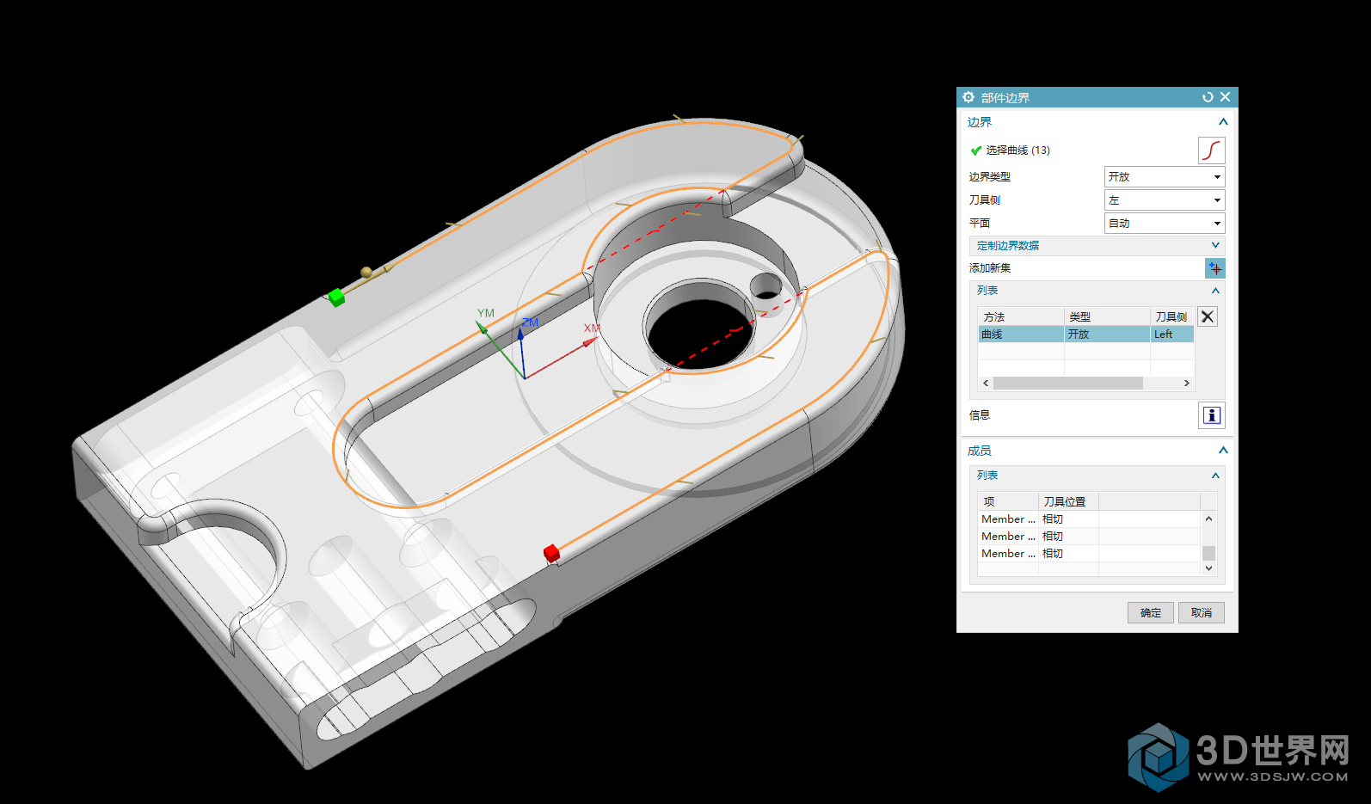Viewport: 1371px width, 804px height.
Task: Click the XM axis label in viewport
Action: coord(592,328)
